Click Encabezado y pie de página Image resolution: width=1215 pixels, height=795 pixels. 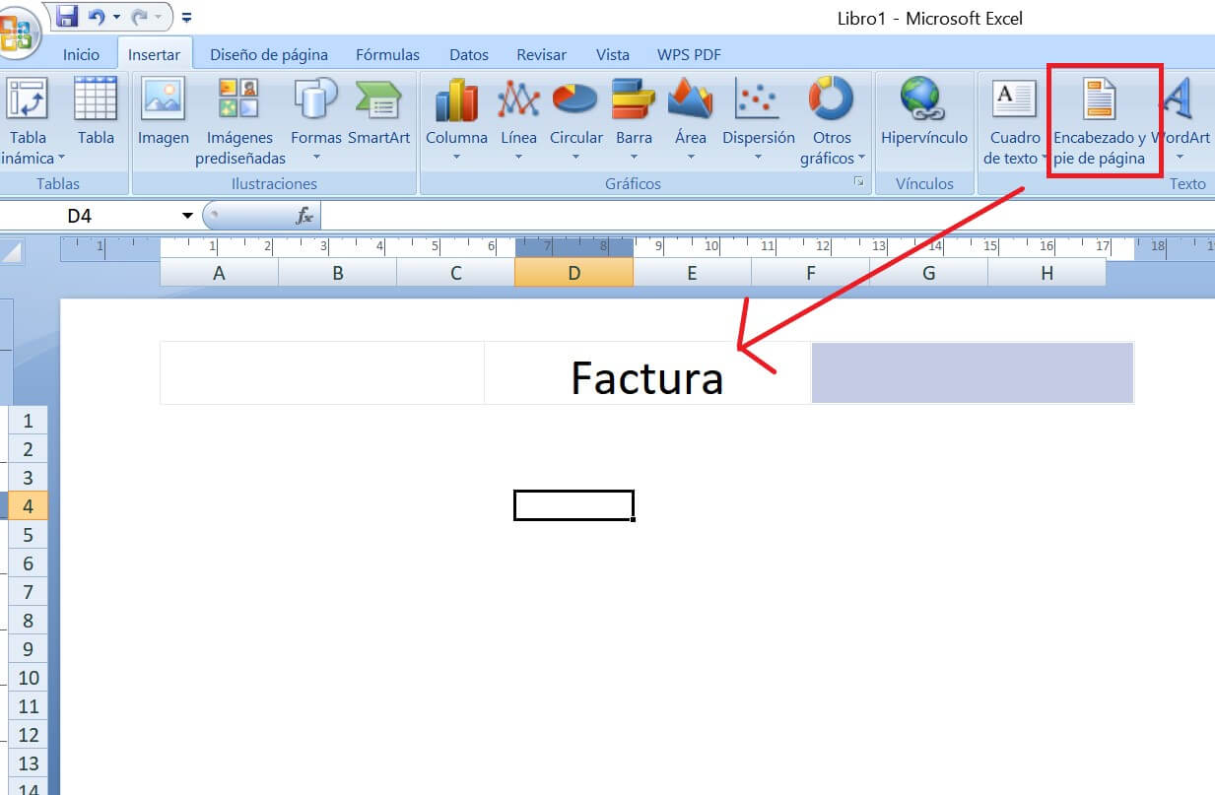click(1100, 121)
